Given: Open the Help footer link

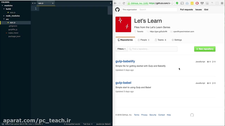Looking at the screenshot, I should (169, 115).
